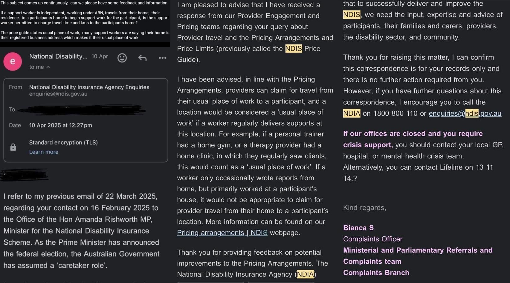Screen dimensions: 510x283
Task: Click the "Bianca S" signature name
Action: point(358,228)
